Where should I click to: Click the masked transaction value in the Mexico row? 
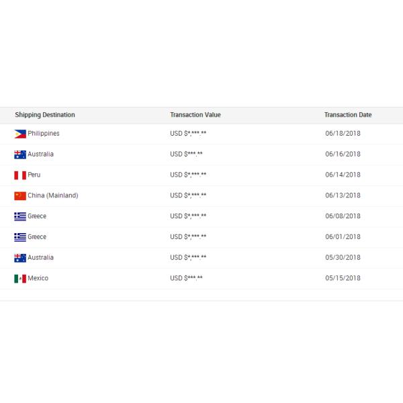(187, 278)
